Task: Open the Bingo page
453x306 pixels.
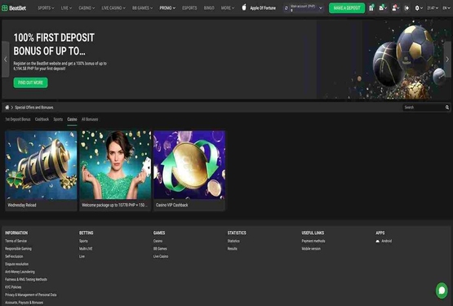Action: 209,8
